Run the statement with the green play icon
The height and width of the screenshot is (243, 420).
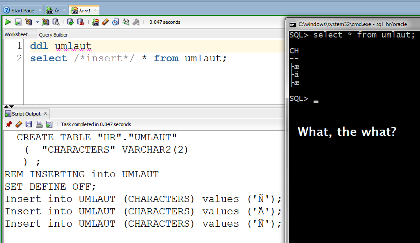8,22
